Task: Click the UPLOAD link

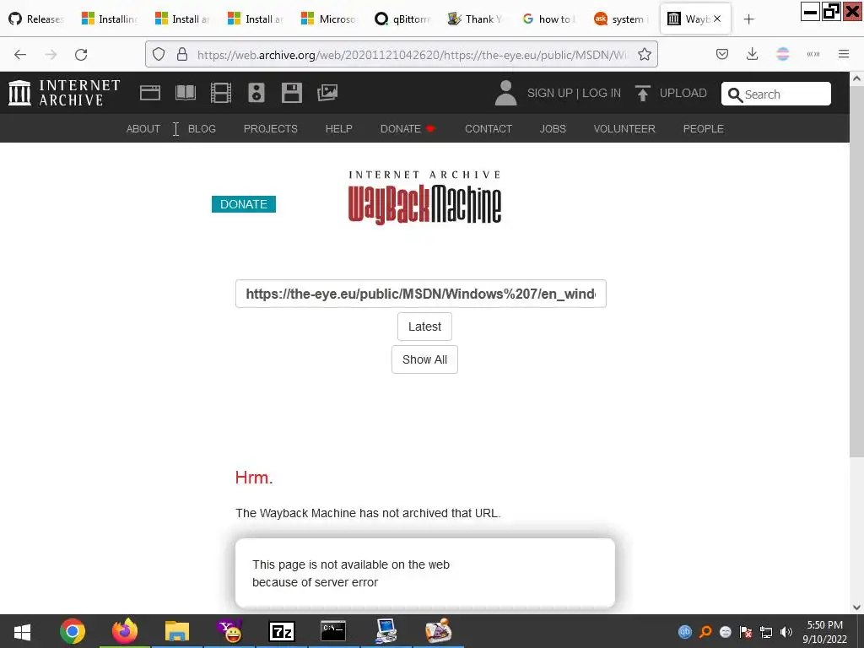Action: point(683,93)
